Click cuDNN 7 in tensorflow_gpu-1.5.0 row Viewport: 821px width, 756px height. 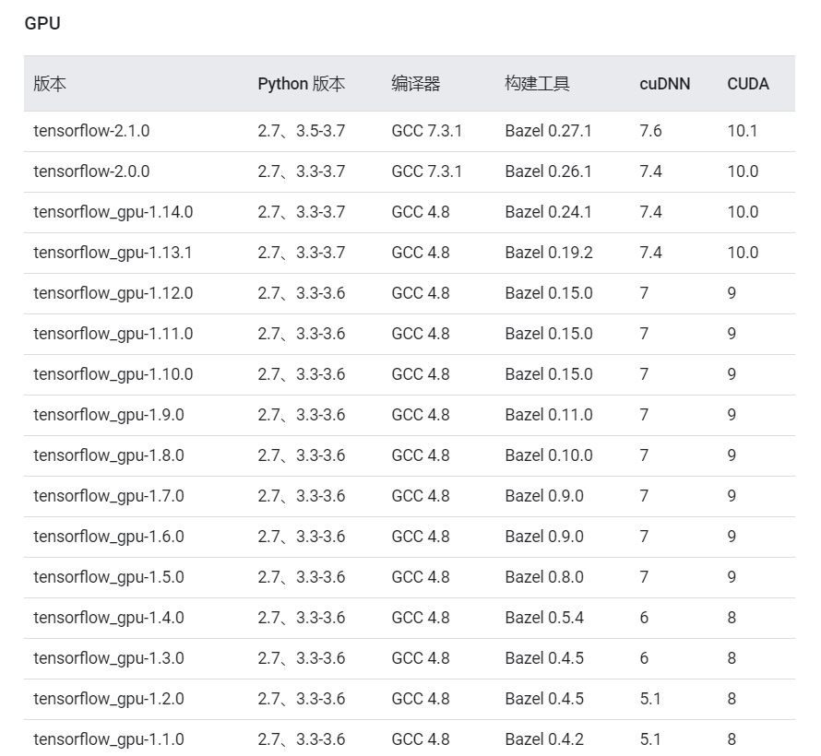pos(644,577)
